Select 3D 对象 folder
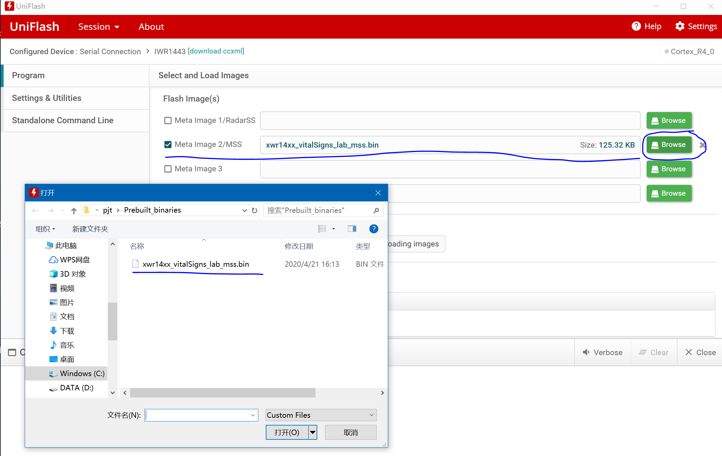The width and height of the screenshot is (722, 456). point(67,274)
